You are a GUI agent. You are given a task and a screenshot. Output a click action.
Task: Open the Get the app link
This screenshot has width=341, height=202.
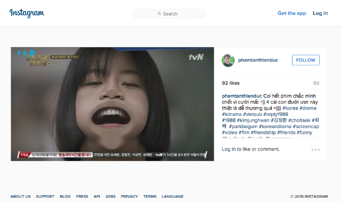coord(291,13)
